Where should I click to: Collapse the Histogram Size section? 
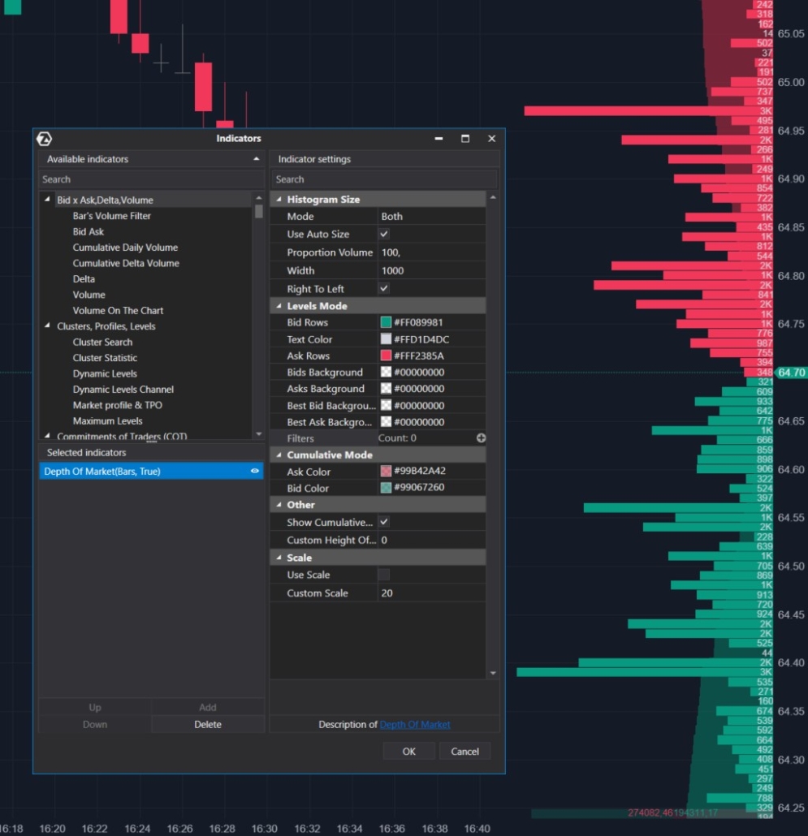(281, 199)
